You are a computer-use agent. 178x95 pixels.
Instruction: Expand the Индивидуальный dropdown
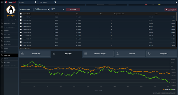(26, 9)
